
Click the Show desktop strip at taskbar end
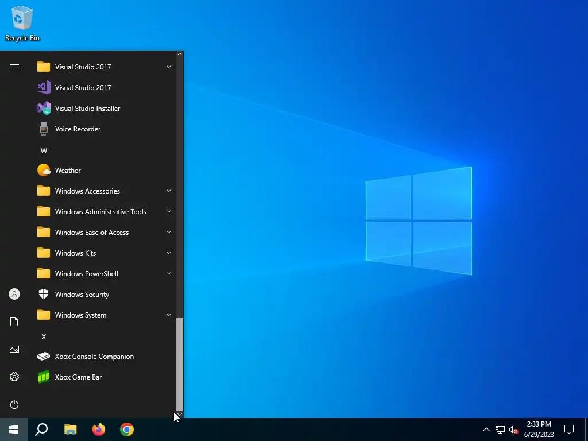[586, 430]
